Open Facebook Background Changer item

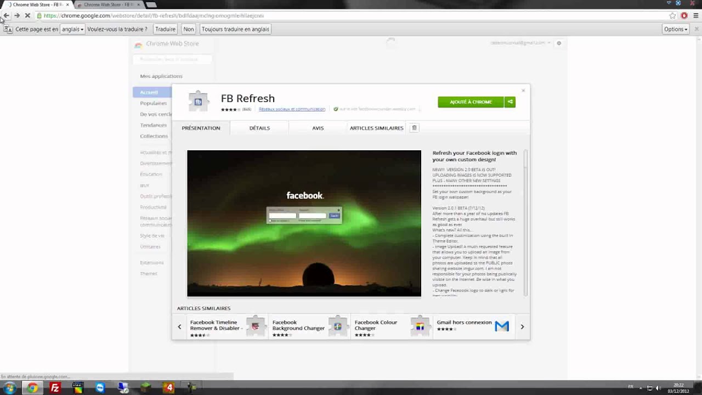pyautogui.click(x=310, y=327)
